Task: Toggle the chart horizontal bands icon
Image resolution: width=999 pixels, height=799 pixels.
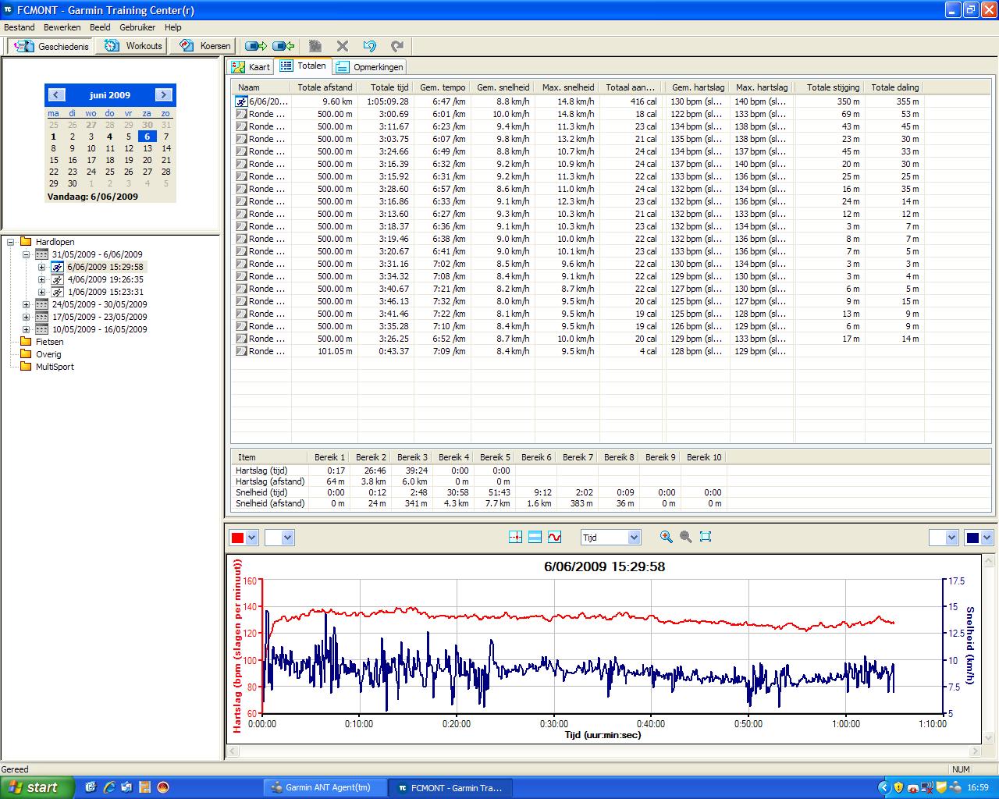Action: 535,537
